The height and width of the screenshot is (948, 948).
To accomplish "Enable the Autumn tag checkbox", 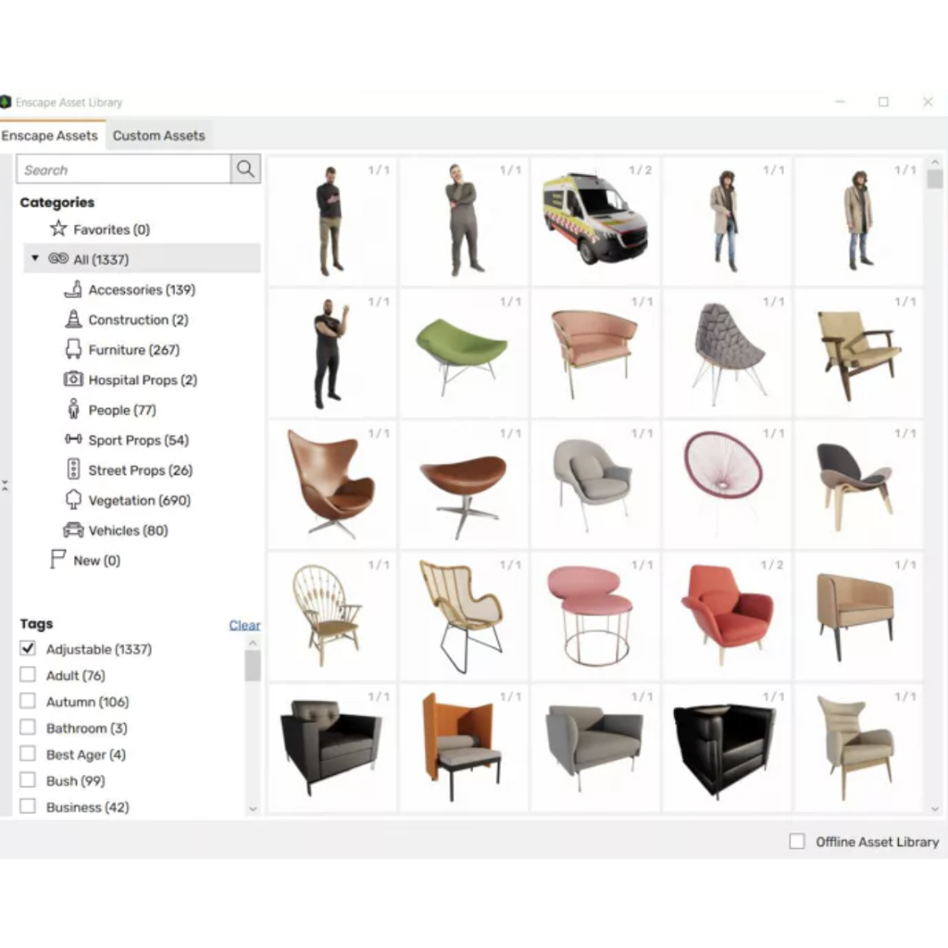I will (28, 702).
